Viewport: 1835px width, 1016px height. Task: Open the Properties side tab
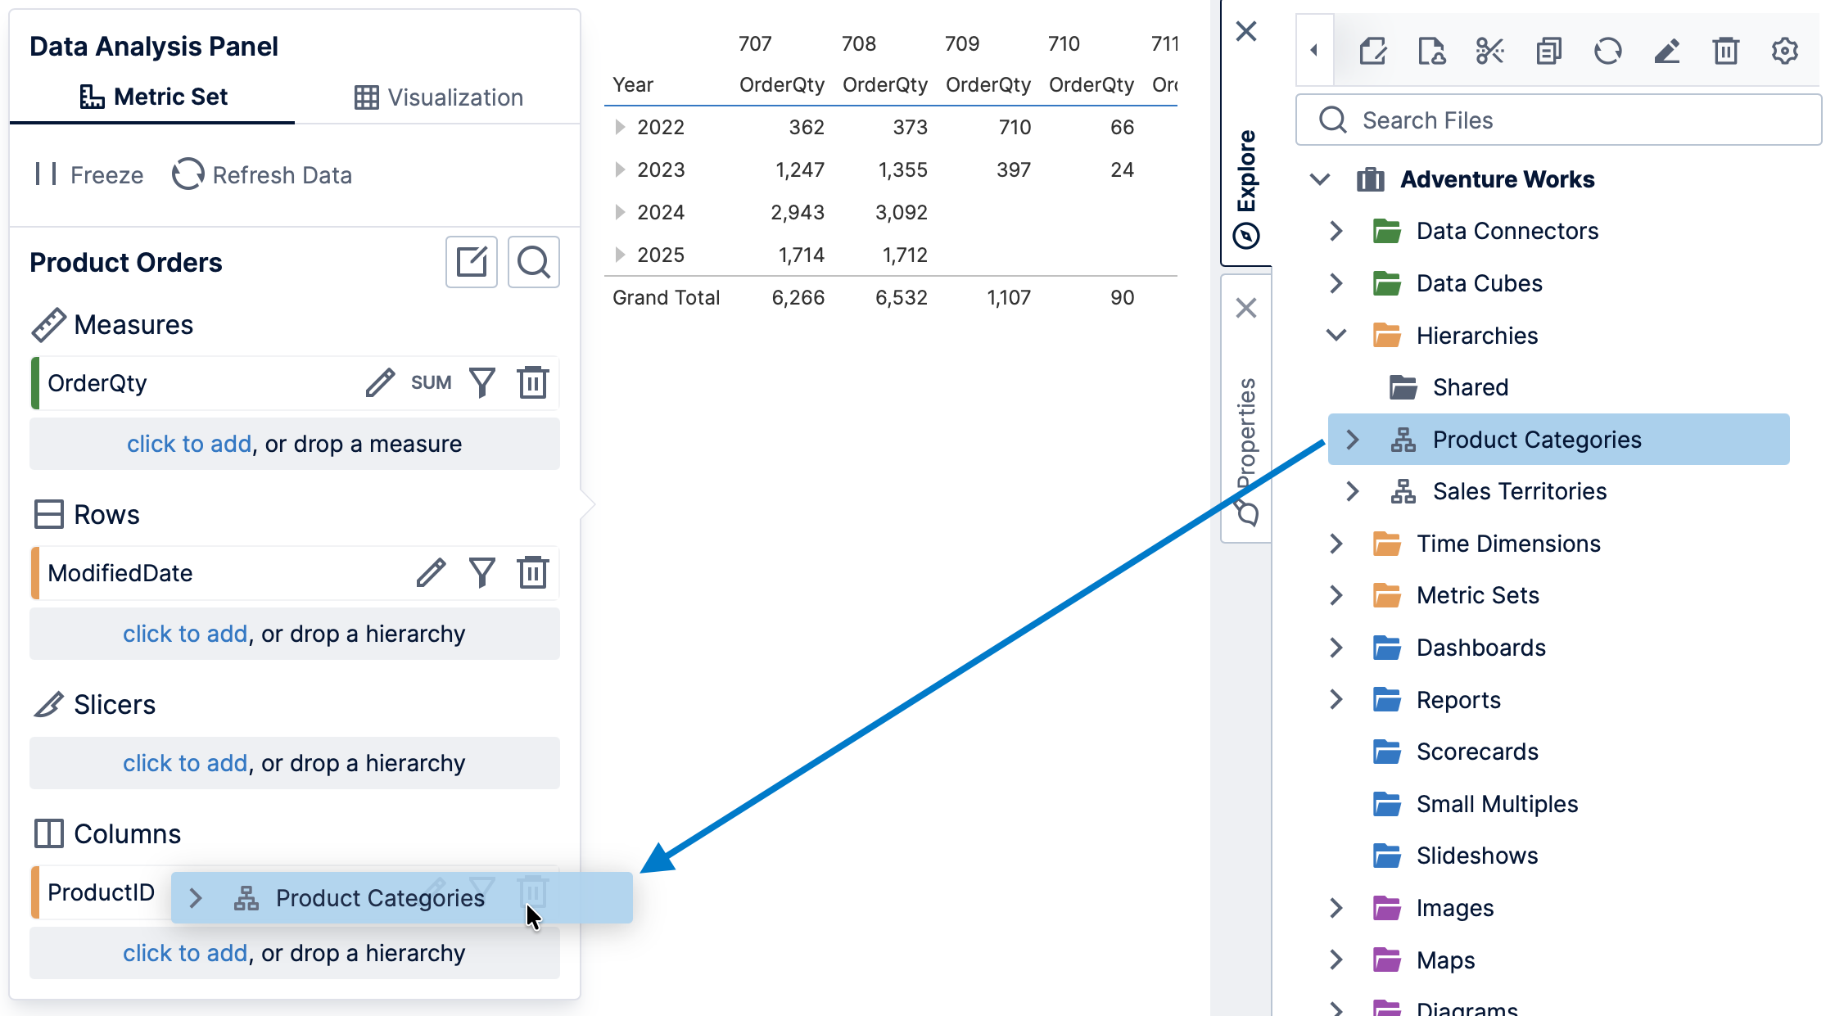tap(1246, 450)
